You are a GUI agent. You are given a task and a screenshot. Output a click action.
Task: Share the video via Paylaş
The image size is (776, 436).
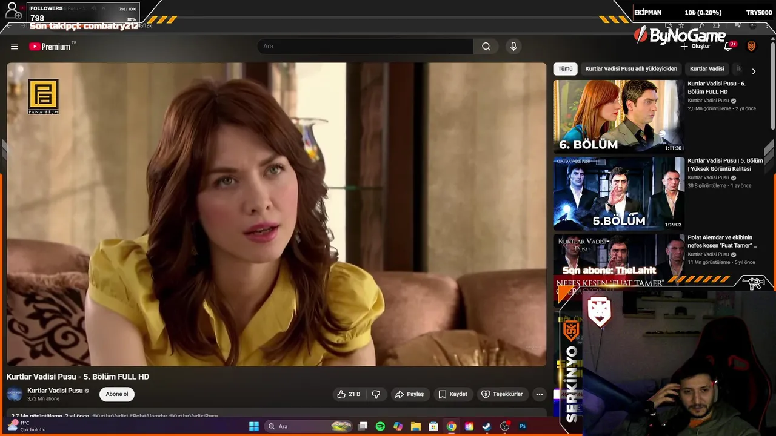pos(409,394)
